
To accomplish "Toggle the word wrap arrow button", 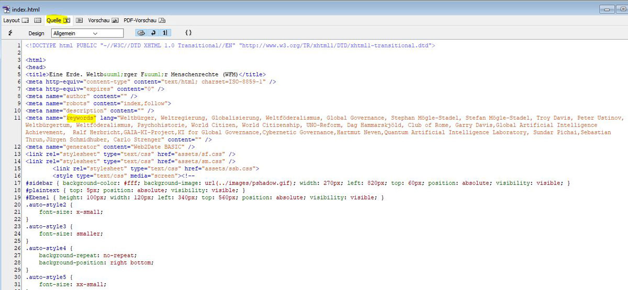I will (x=153, y=33).
